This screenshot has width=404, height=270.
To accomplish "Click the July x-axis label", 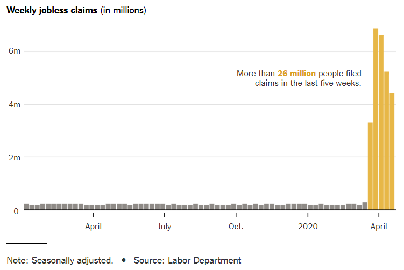I will [x=164, y=227].
